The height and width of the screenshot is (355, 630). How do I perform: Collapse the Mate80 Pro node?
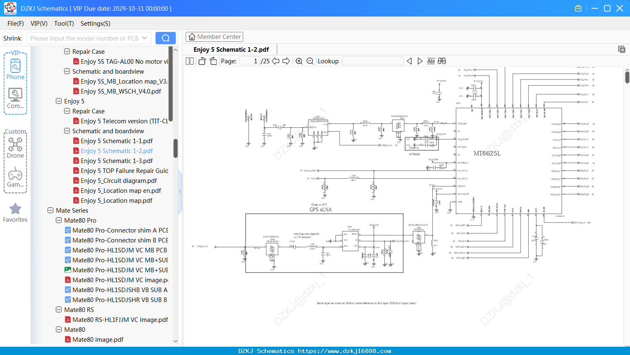click(59, 221)
